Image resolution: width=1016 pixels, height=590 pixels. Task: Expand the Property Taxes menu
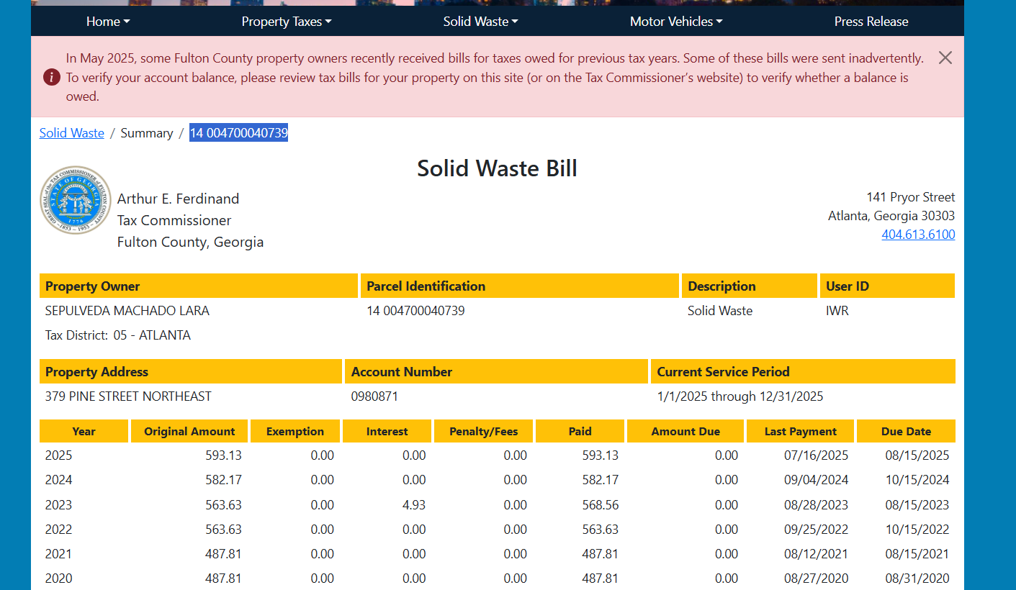287,22
